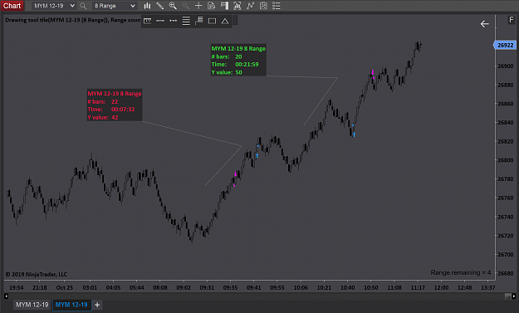Select the arrow line drawing tool

[173, 21]
